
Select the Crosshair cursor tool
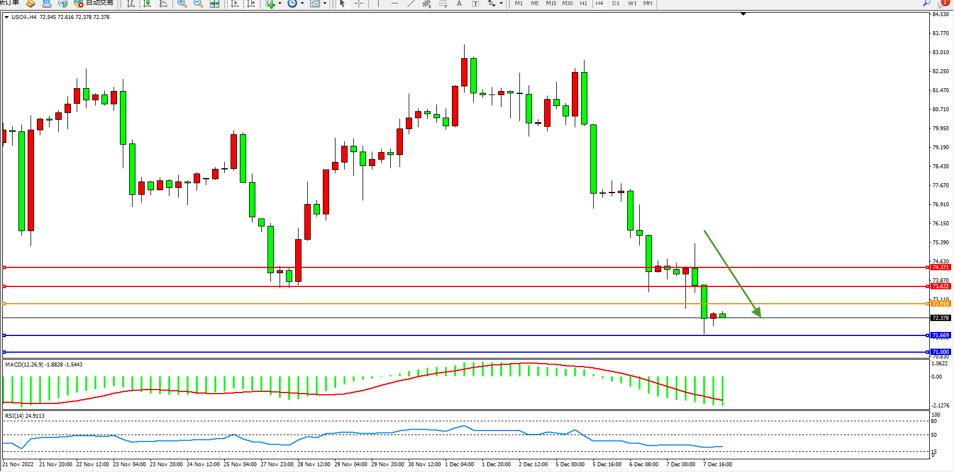tap(359, 3)
